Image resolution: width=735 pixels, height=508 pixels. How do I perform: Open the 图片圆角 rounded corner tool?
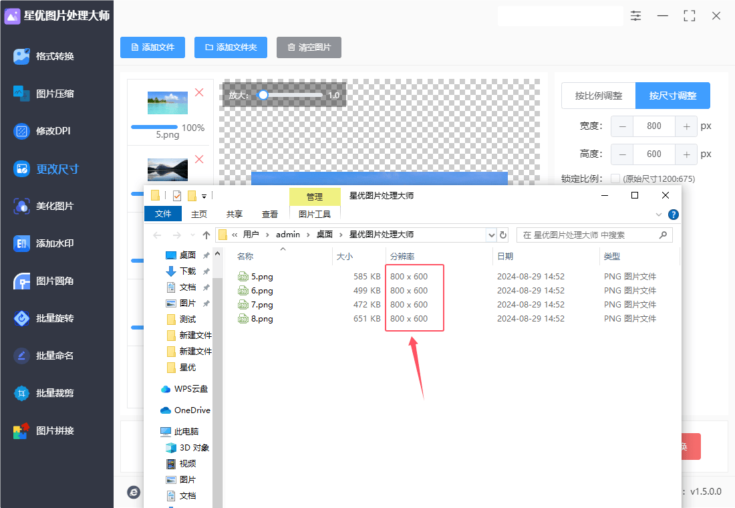click(53, 281)
